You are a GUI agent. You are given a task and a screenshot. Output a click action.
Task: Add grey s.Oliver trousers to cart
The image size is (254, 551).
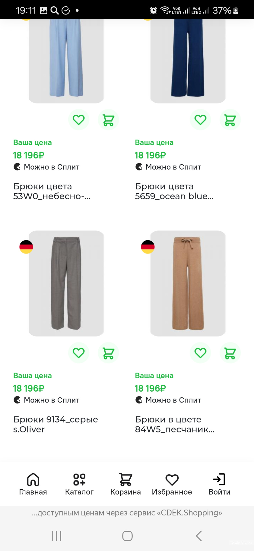pyautogui.click(x=108, y=353)
